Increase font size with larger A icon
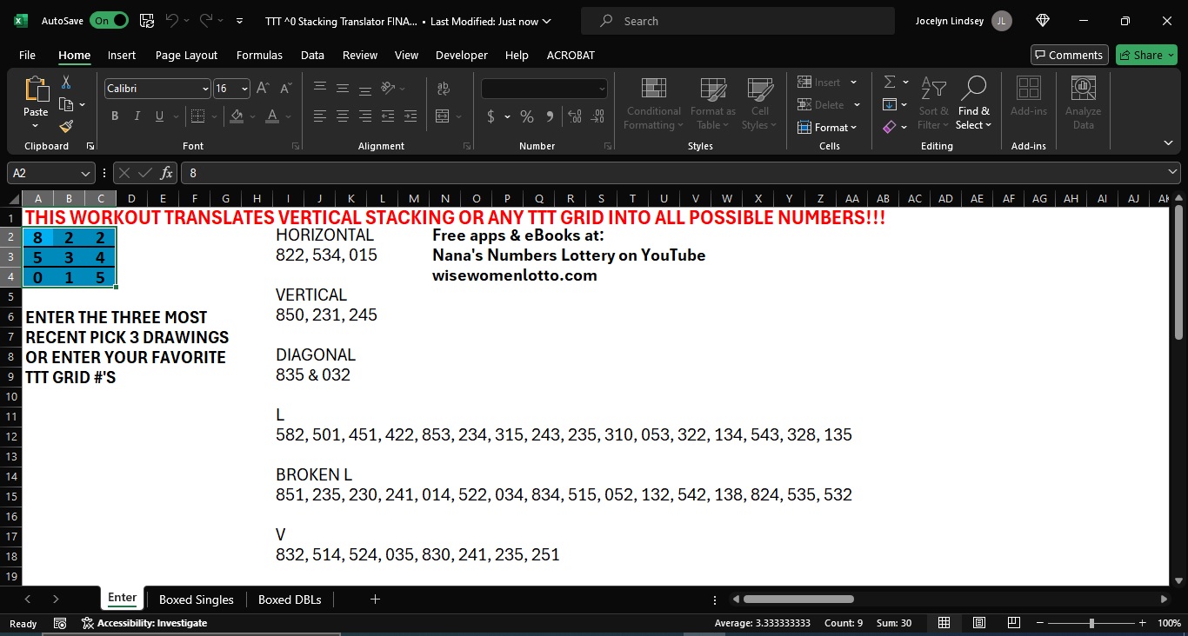 point(264,88)
